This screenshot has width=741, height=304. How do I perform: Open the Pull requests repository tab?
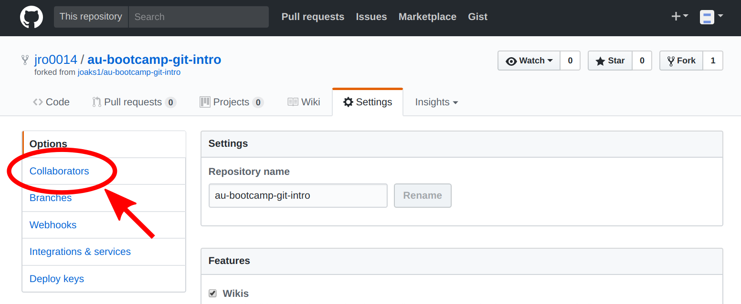tap(134, 102)
